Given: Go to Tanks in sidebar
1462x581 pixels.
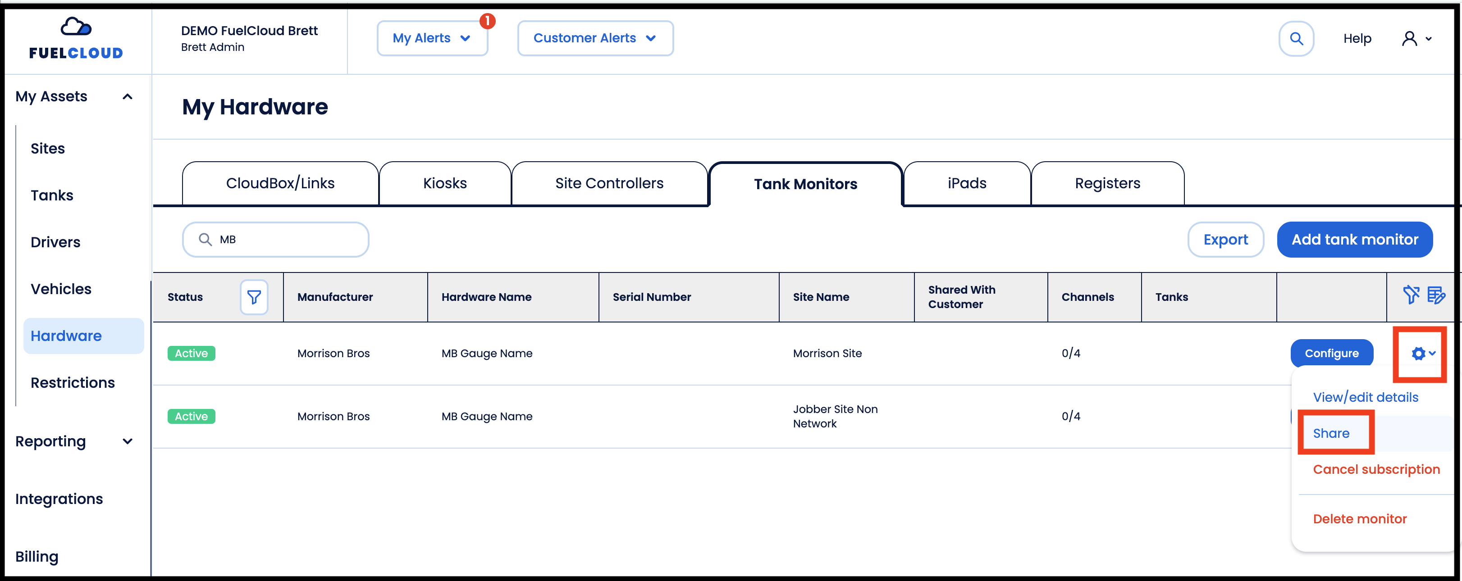Looking at the screenshot, I should click(52, 195).
